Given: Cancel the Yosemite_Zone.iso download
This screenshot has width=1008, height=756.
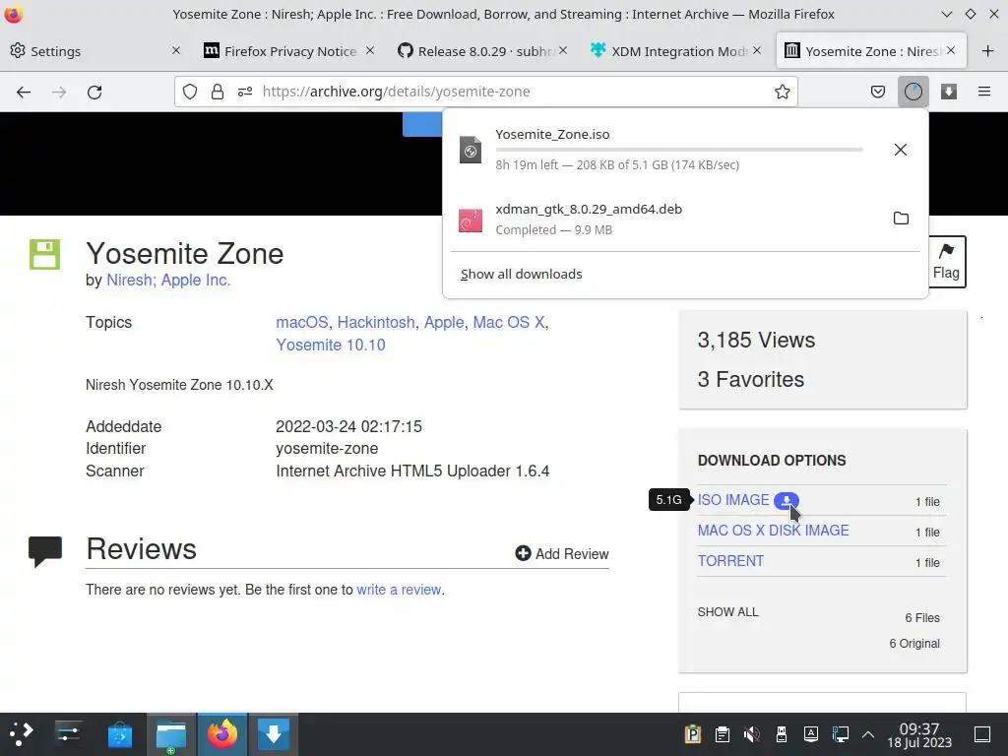Looking at the screenshot, I should tap(901, 150).
